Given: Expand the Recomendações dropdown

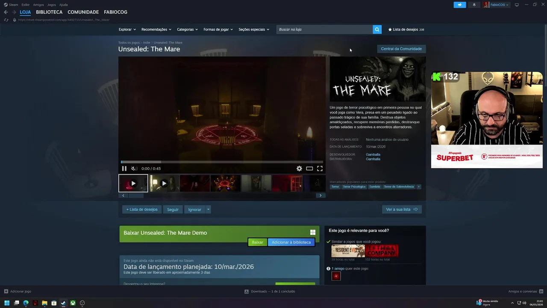Looking at the screenshot, I should tap(156, 30).
